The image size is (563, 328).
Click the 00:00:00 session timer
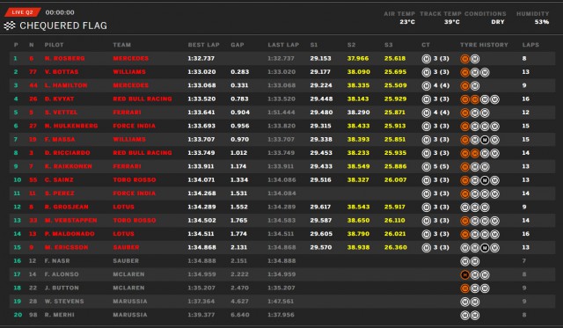[60, 12]
